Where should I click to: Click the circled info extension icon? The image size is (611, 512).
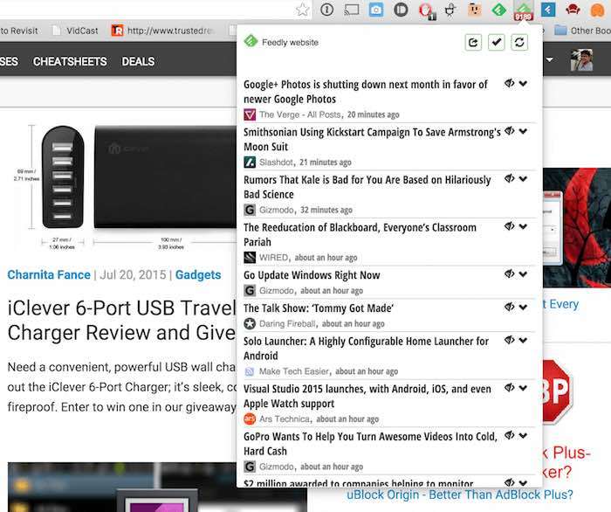pyautogui.click(x=326, y=10)
